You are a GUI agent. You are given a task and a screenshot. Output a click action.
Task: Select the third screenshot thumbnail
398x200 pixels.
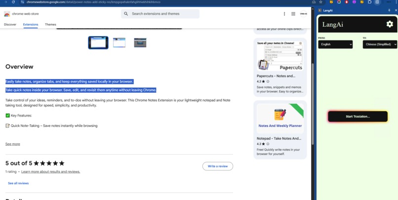pos(140,42)
